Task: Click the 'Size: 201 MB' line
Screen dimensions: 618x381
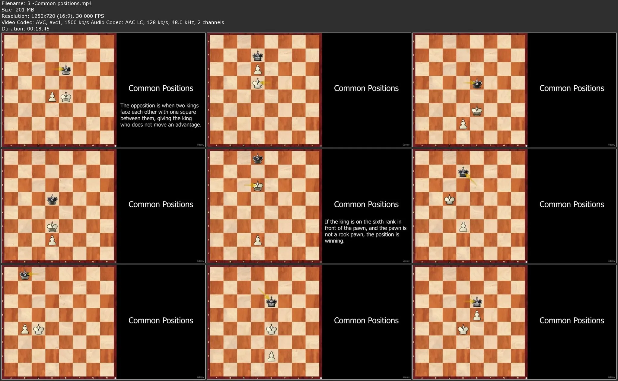Action: tap(18, 10)
